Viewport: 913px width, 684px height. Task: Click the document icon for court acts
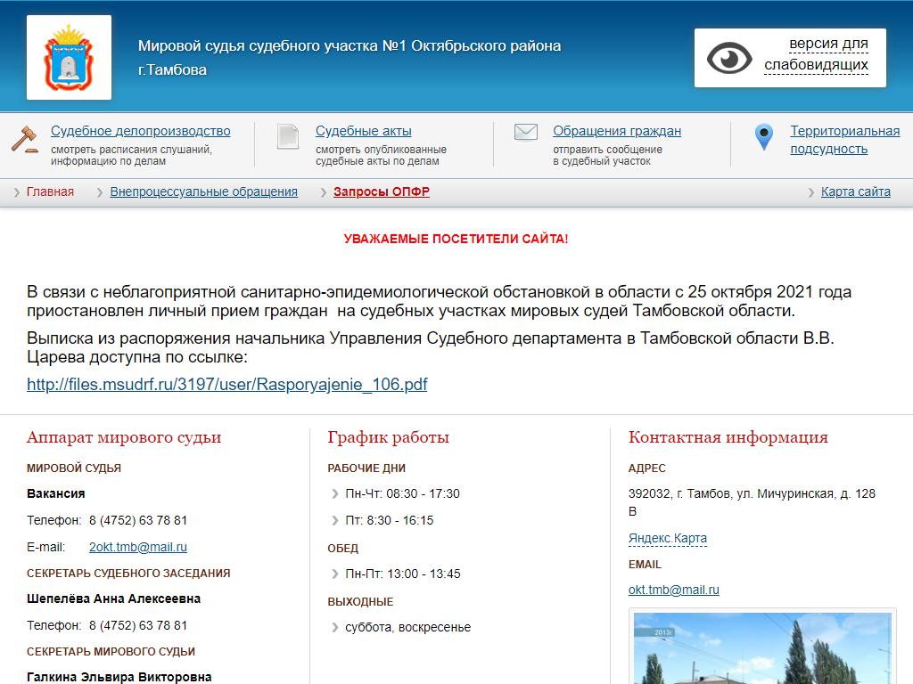click(x=287, y=136)
